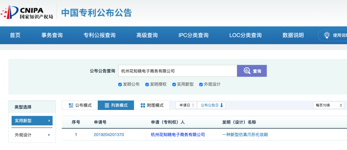Click the 使用说明 button
Viewport: 347px width, 150px height.
[333, 35]
